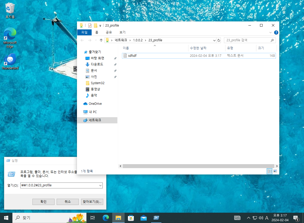
Task: Click the 찾기 taskbar search box
Action: (x=49, y=218)
